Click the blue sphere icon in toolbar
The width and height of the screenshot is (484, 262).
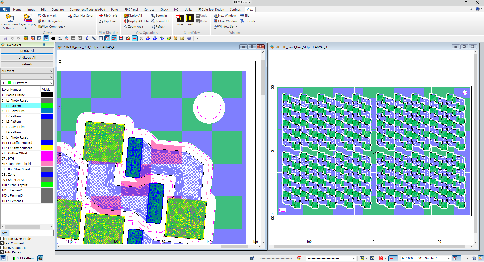tap(189, 38)
